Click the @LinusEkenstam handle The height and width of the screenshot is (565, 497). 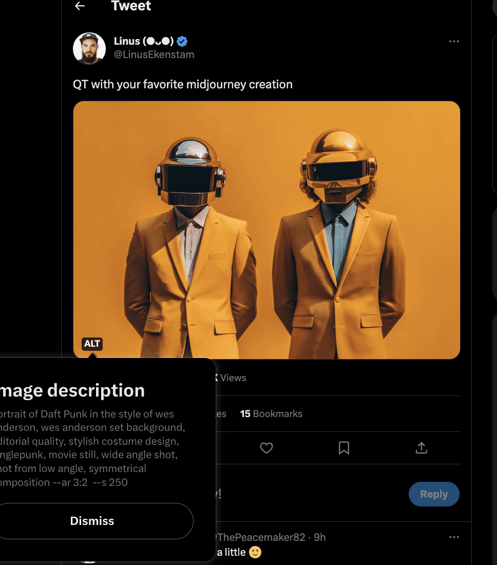pos(154,54)
